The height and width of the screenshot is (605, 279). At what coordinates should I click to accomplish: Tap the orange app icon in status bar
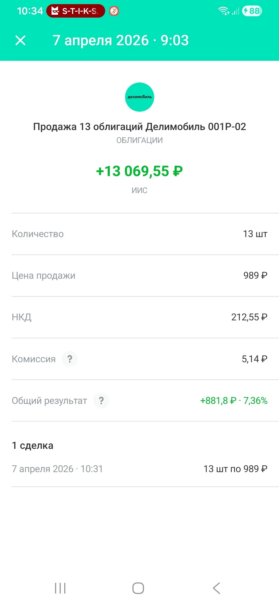[114, 11]
